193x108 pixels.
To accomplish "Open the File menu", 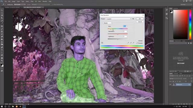I will (5, 1).
